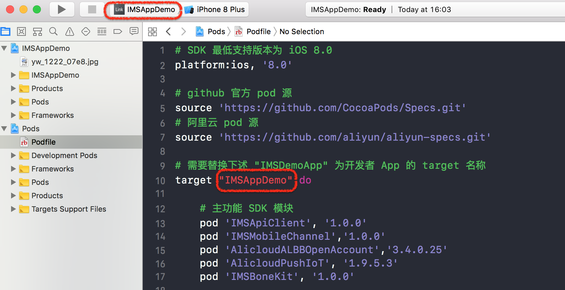Click line number 5 in gutter
This screenshot has height=290, width=565.
click(163, 108)
